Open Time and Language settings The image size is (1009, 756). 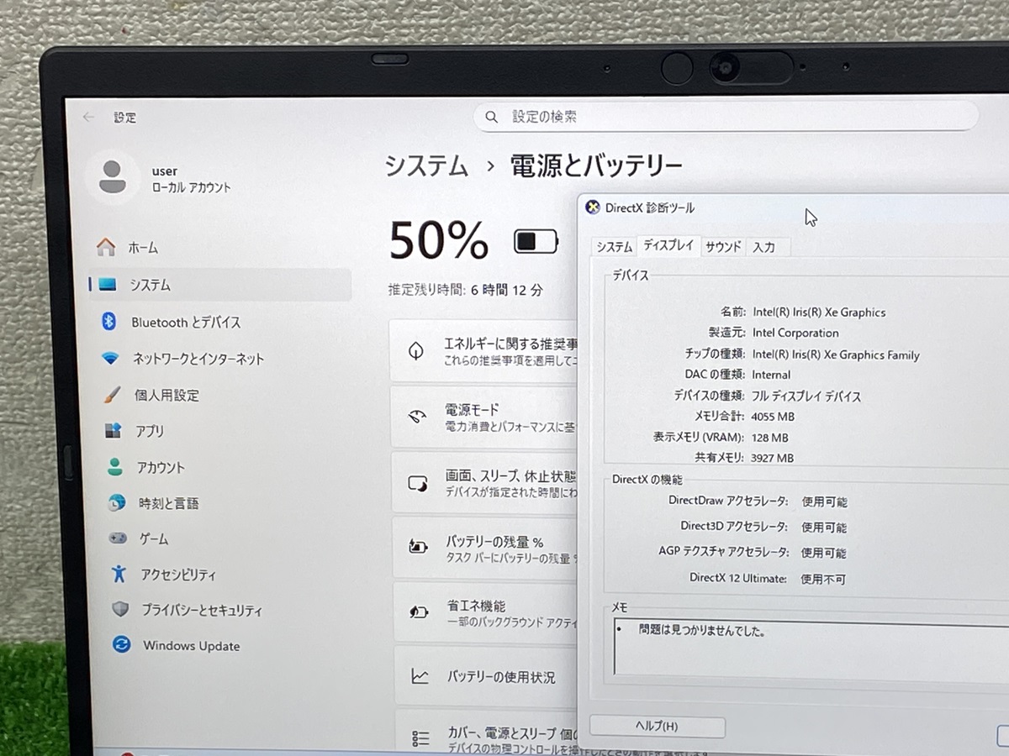(x=168, y=503)
